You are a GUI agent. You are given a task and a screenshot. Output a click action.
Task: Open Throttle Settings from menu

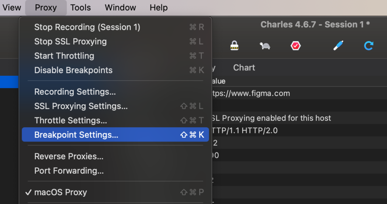point(70,121)
